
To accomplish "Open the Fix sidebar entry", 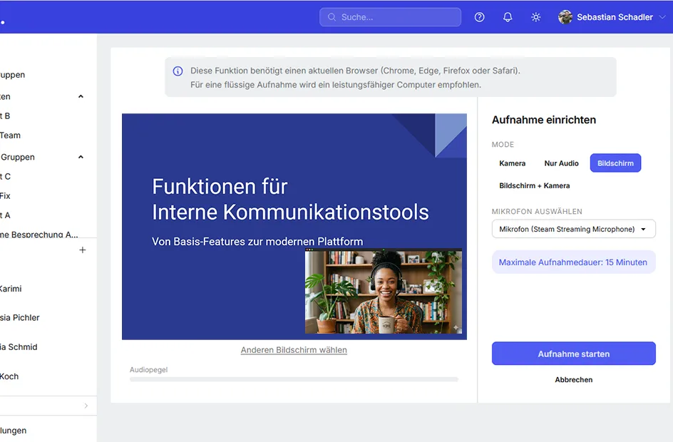I will 5,196.
